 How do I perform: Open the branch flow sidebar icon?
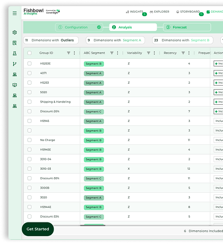(15, 64)
